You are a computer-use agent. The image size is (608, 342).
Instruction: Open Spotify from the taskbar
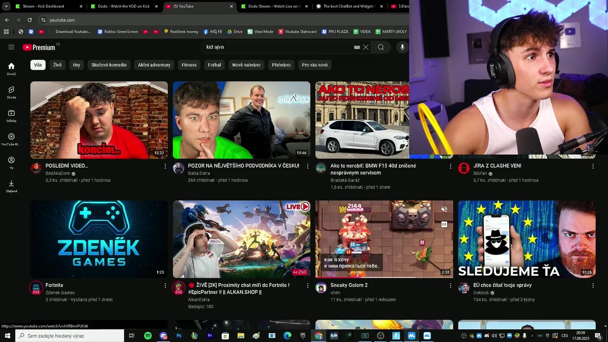pos(148,336)
